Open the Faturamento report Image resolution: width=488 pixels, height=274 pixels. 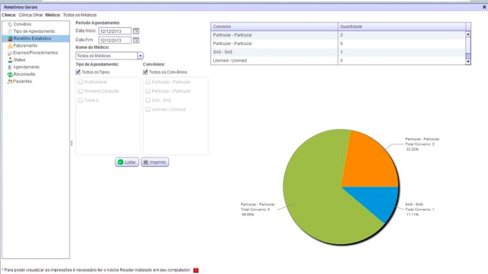click(x=25, y=46)
